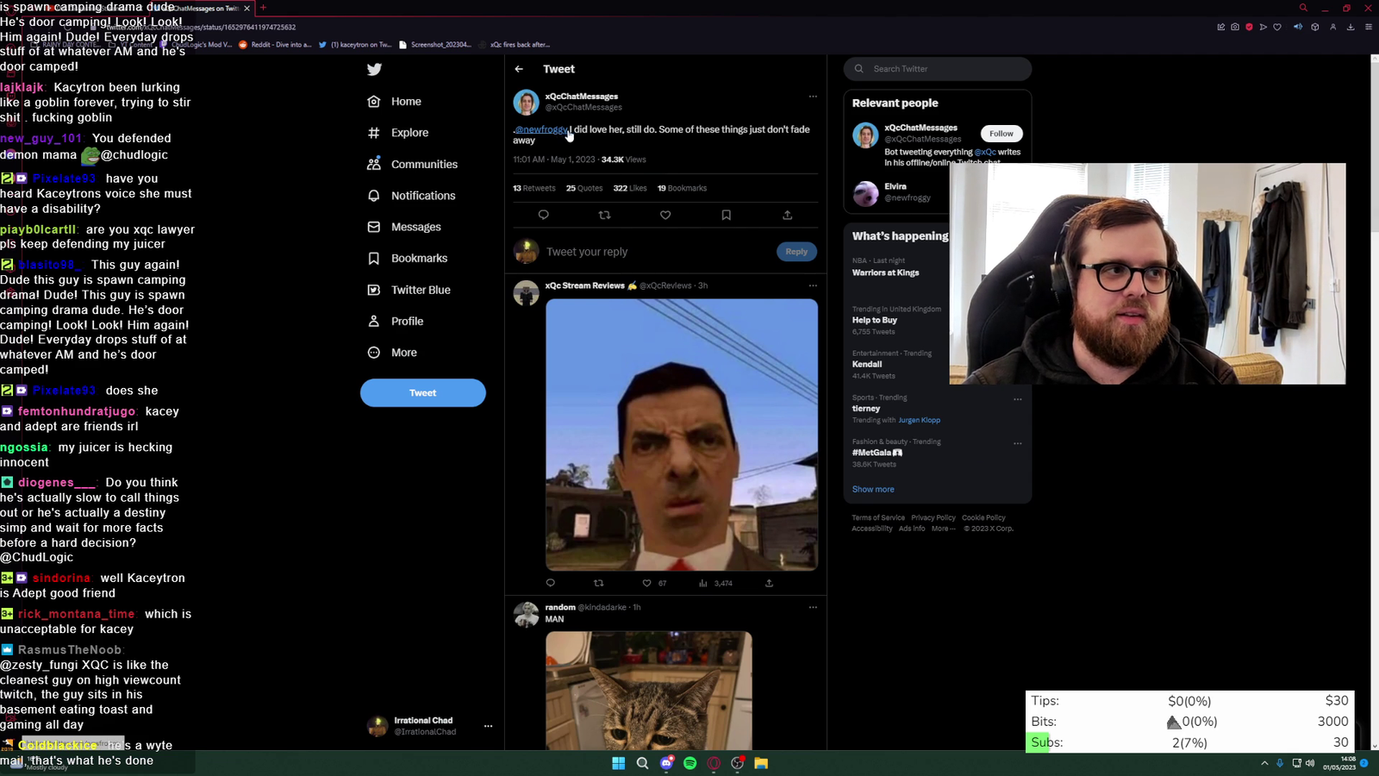The height and width of the screenshot is (776, 1379).
Task: Click the browser downloads icon
Action: [x=1351, y=27]
